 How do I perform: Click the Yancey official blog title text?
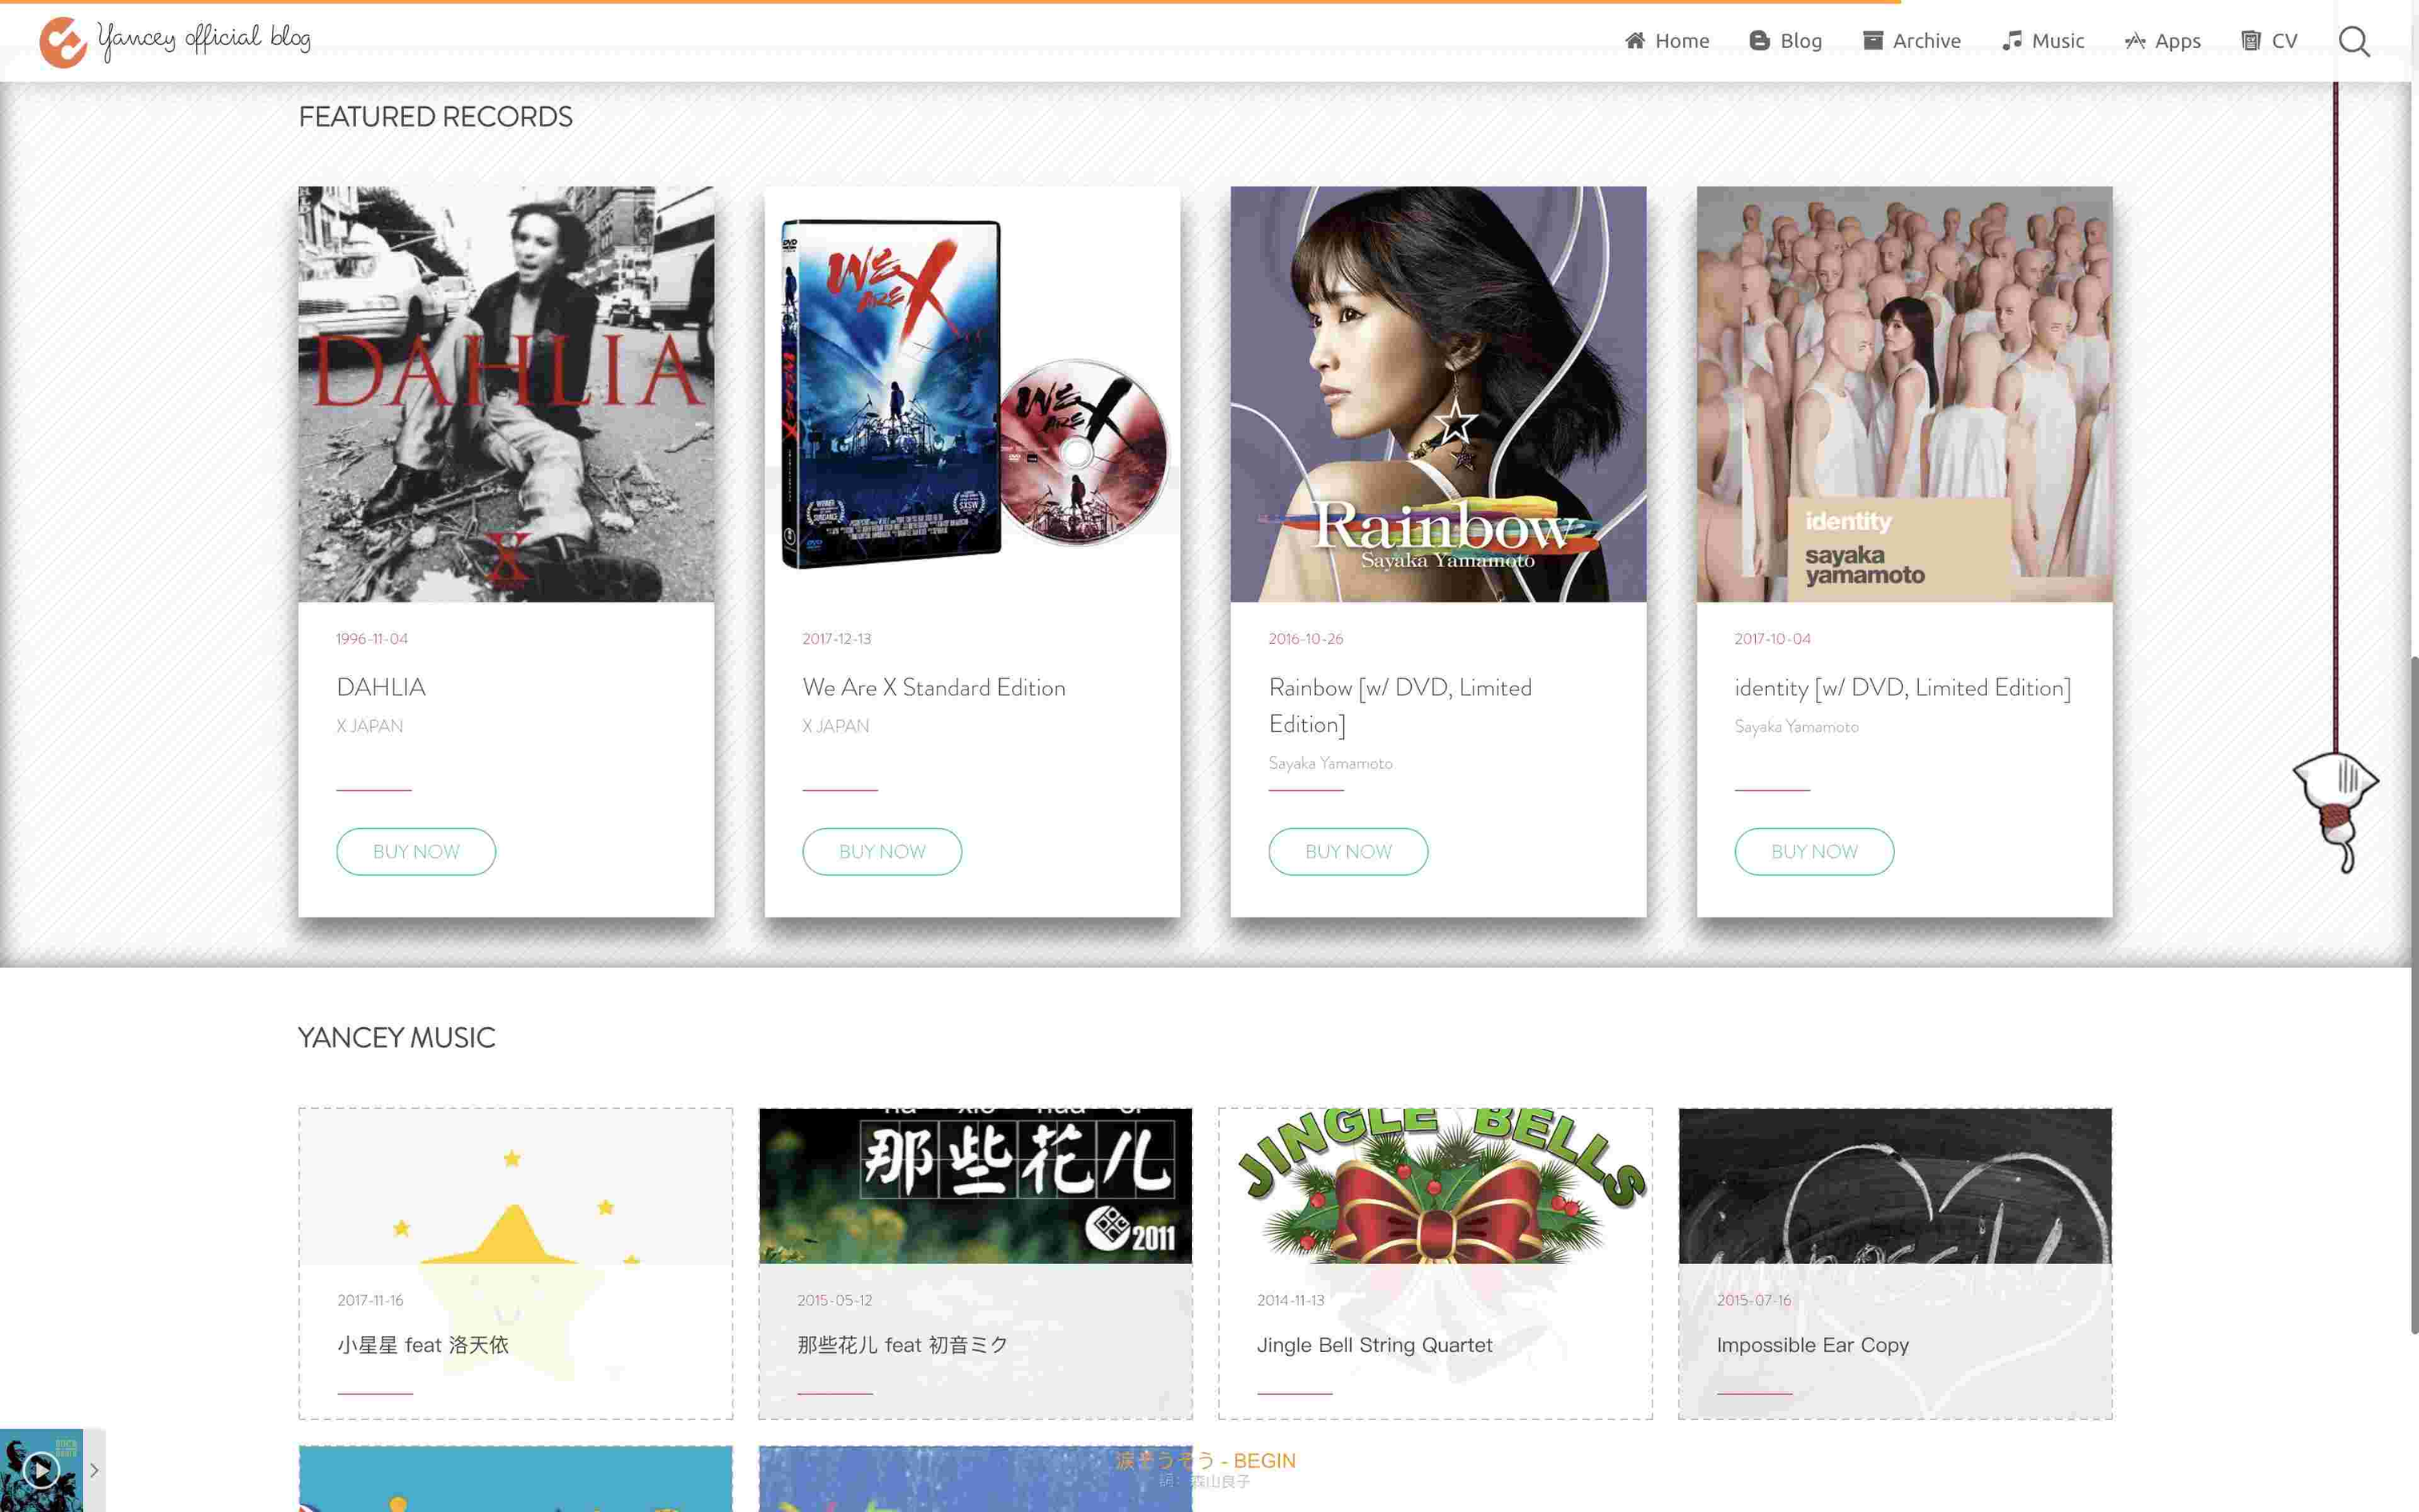[205, 40]
